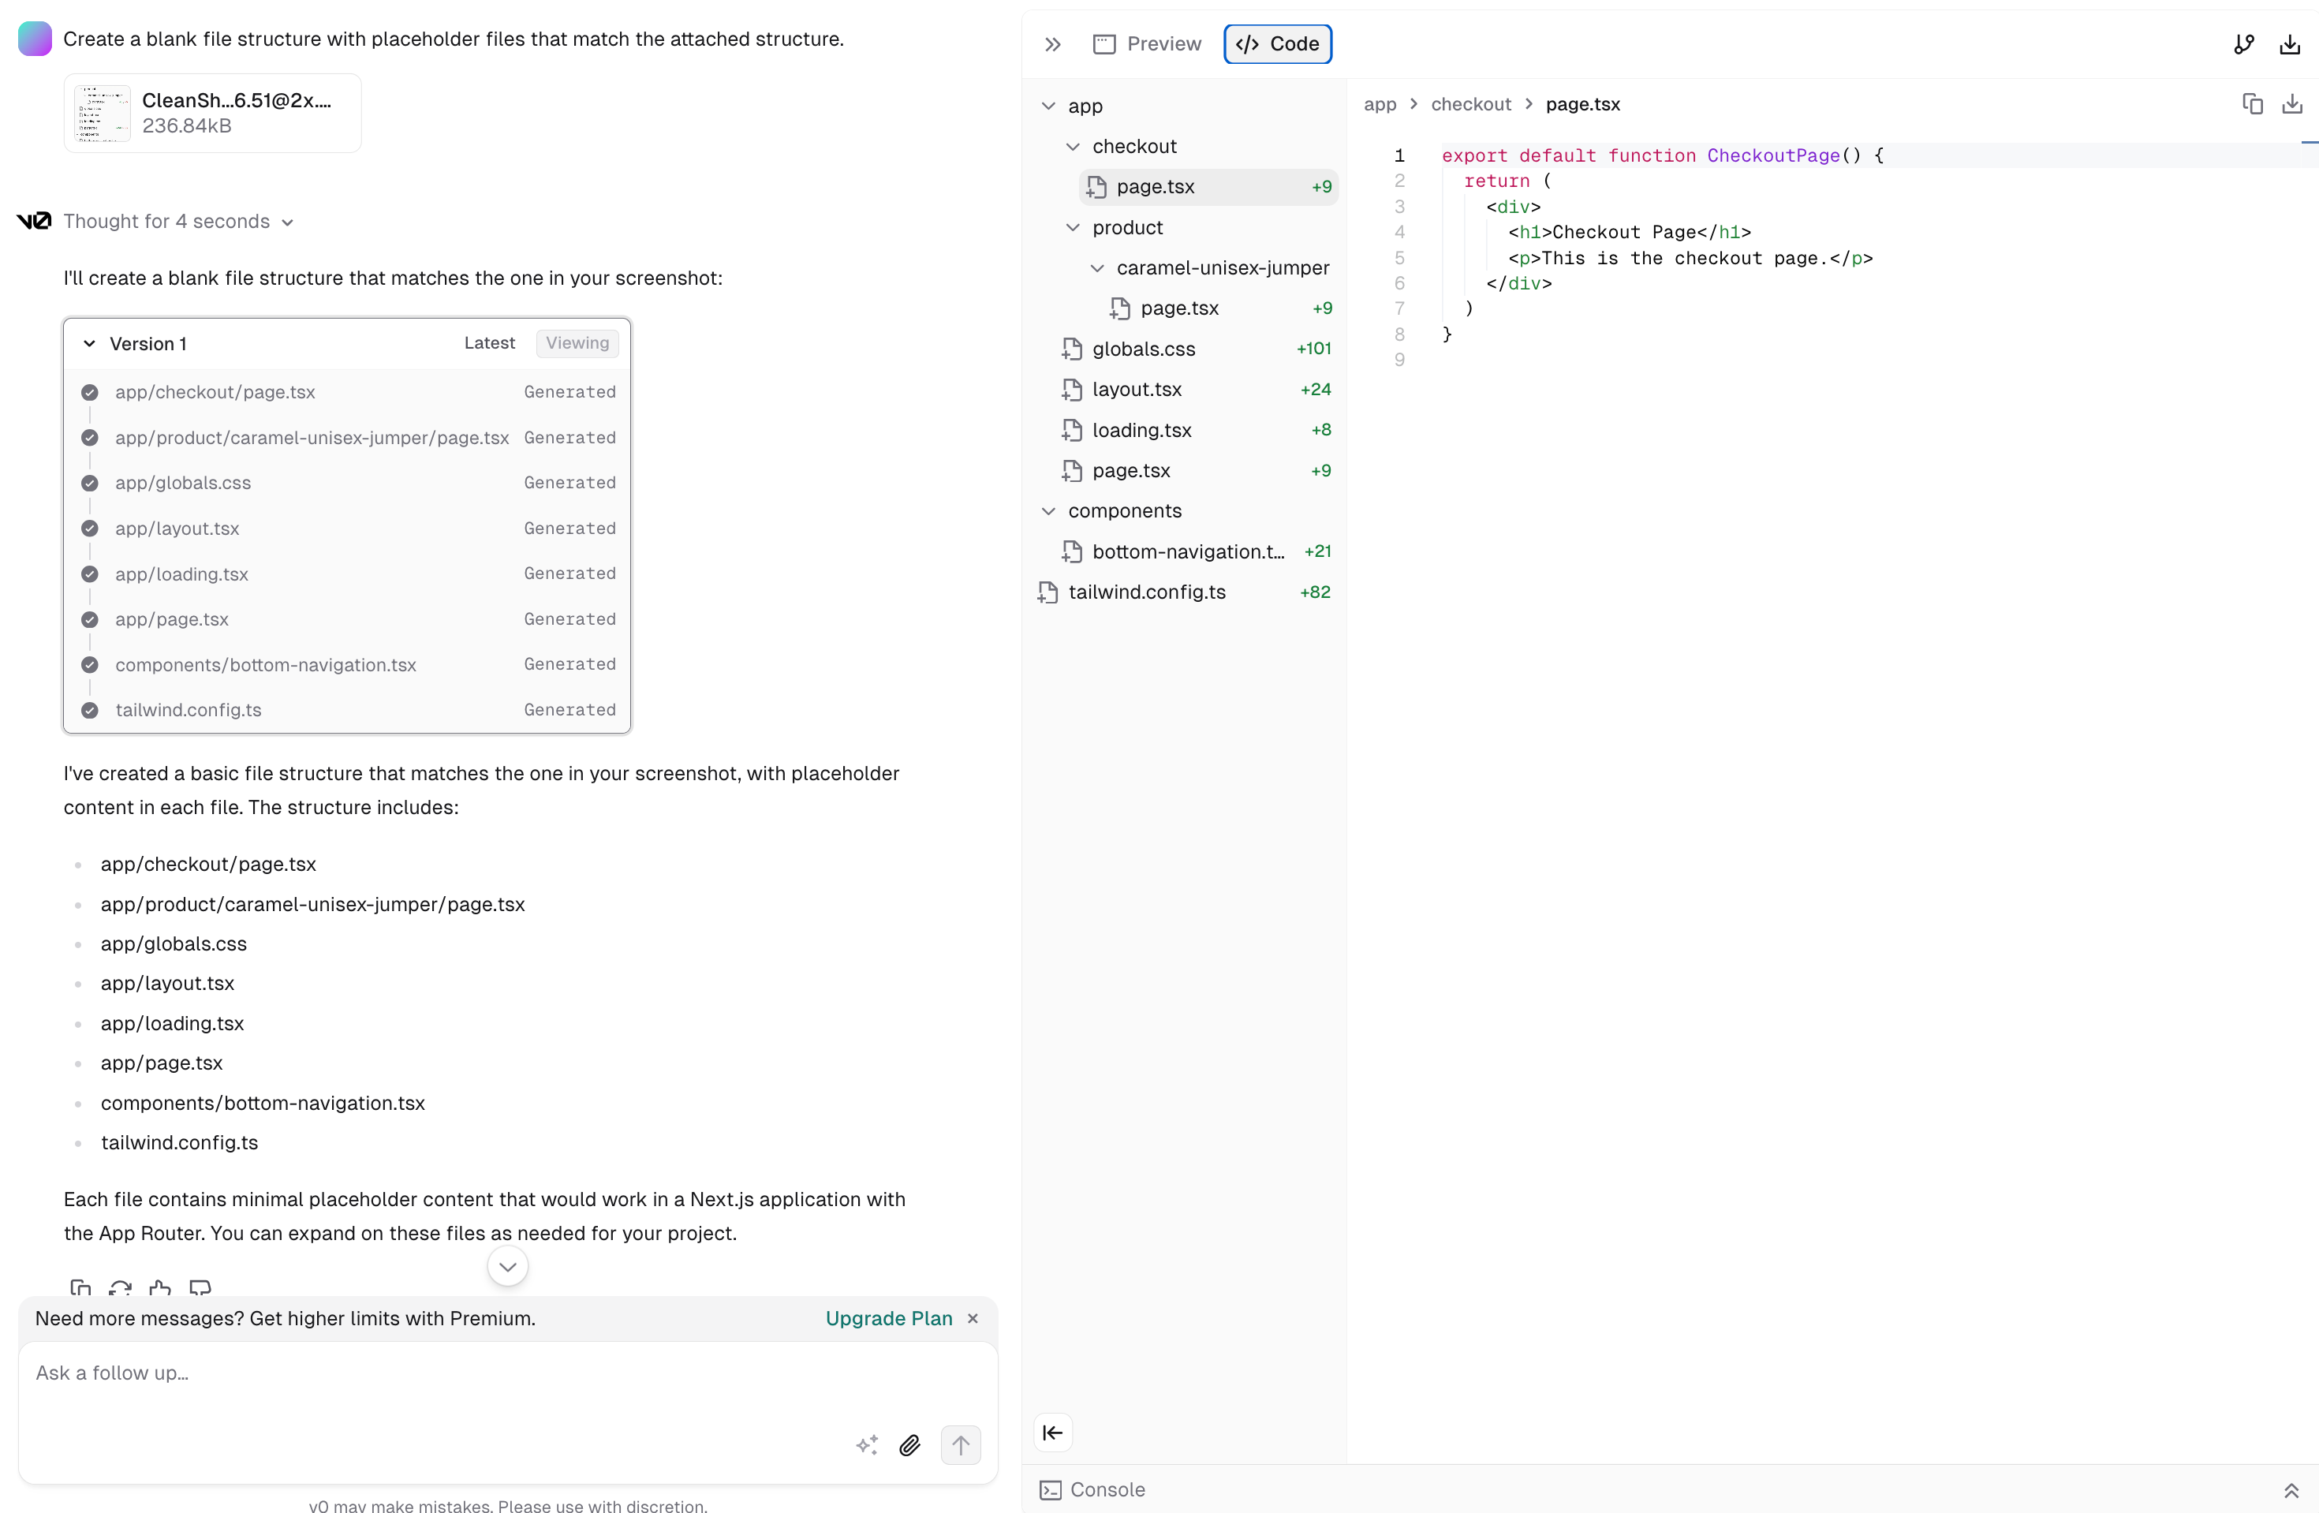This screenshot has height=1513, width=2319.
Task: Open root app page.tsx with +9 changes
Action: (x=1197, y=471)
